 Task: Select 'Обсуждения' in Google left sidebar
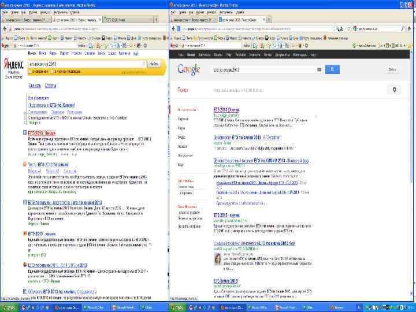coord(185,155)
